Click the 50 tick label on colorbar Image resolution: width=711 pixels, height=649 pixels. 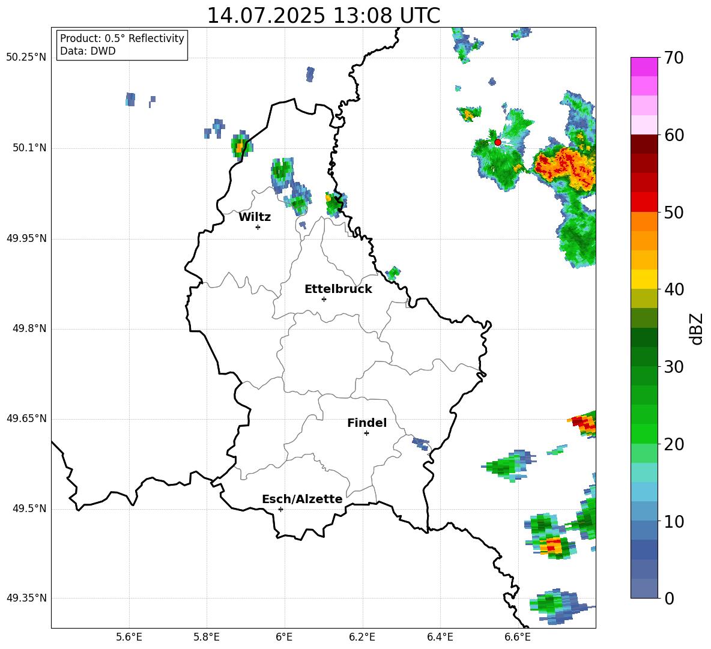674,212
